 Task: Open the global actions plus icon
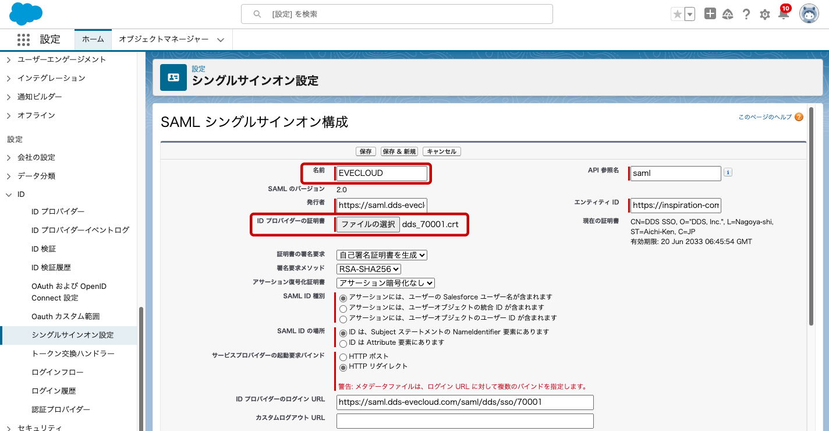pyautogui.click(x=710, y=14)
